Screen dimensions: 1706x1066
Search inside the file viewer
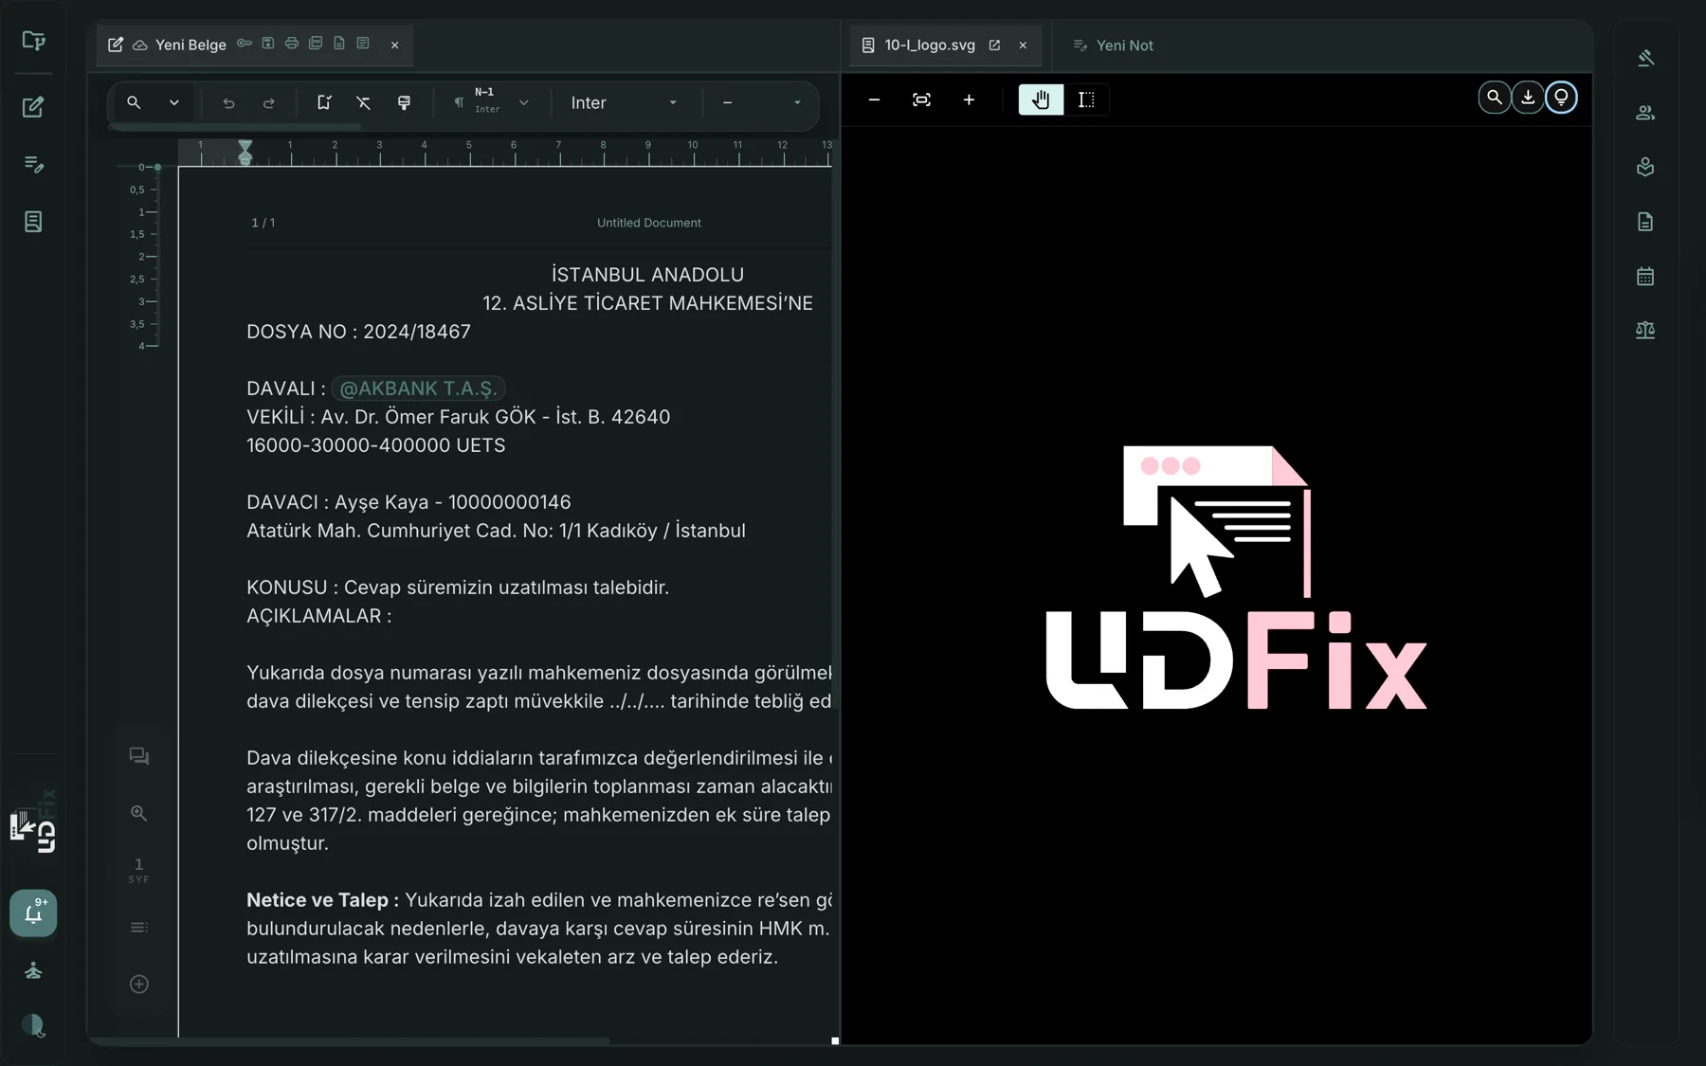[1495, 98]
